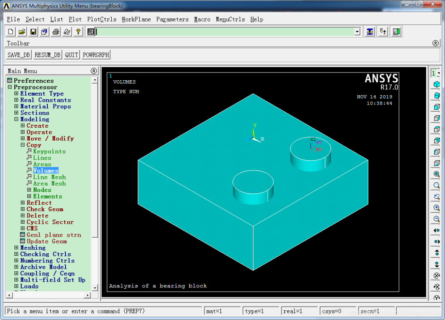
Task: Click Main Menu horizontal scrollbar right arrow
Action: (x=87, y=295)
